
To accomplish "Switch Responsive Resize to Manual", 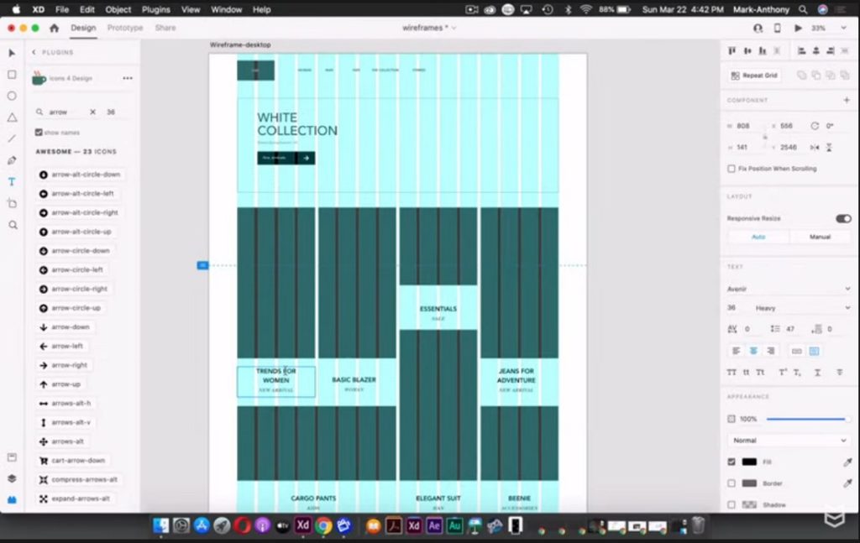I will point(821,237).
